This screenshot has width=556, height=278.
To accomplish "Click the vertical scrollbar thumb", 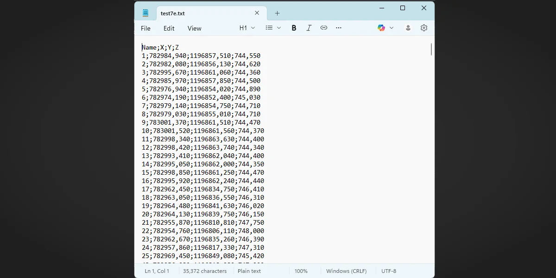I will point(431,49).
